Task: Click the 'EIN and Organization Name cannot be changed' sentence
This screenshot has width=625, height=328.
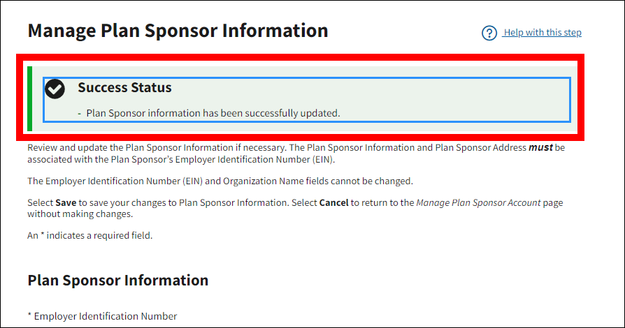Action: pyautogui.click(x=220, y=181)
